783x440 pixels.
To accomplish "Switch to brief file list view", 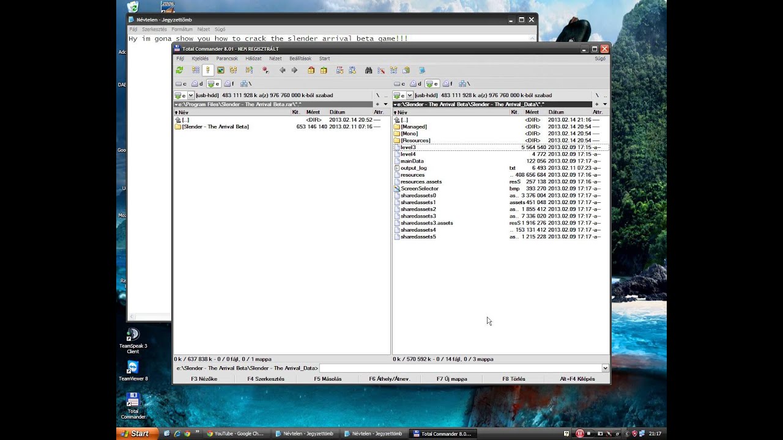I will pyautogui.click(x=196, y=70).
